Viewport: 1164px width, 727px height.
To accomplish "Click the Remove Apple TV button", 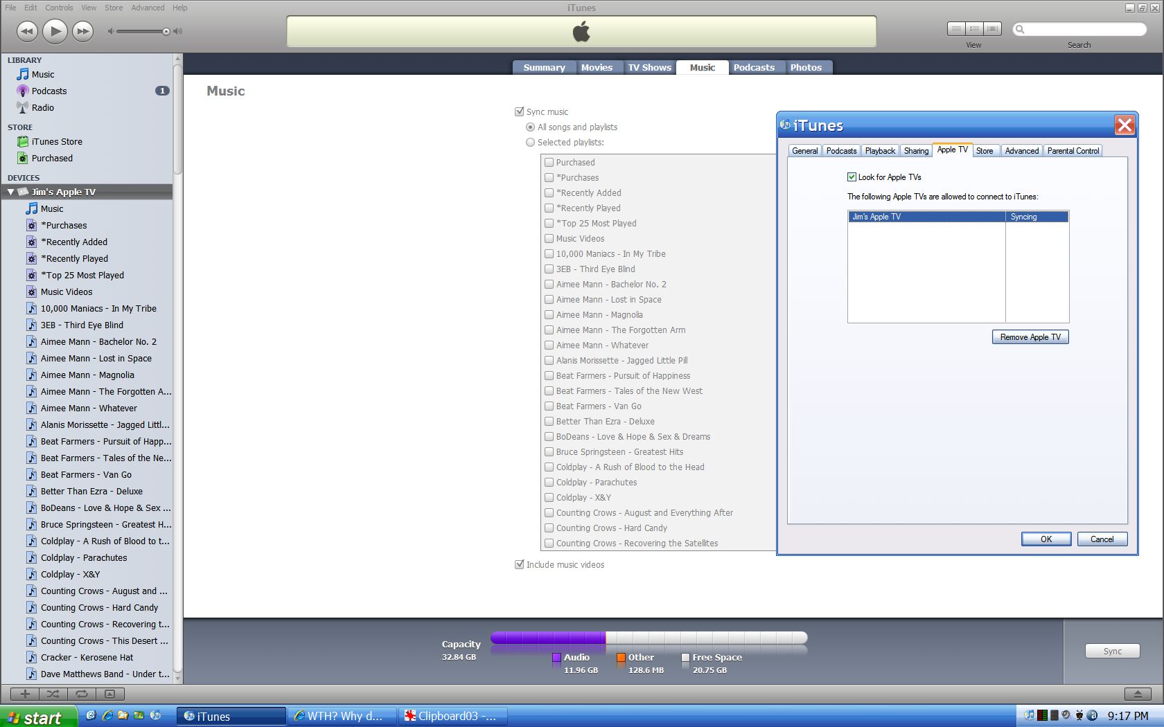I will tap(1030, 336).
